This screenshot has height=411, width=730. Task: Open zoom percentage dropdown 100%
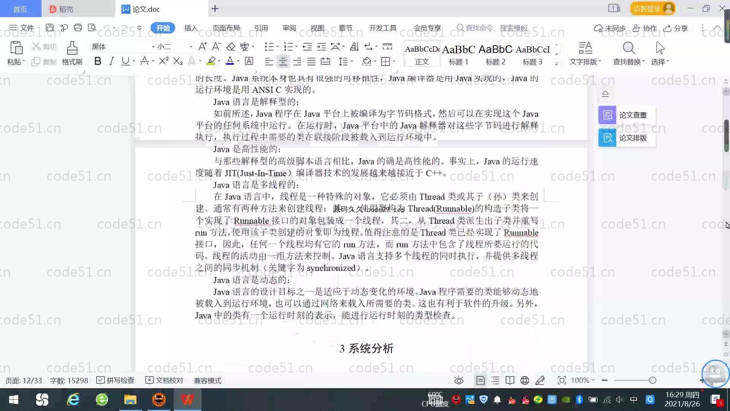(583, 380)
